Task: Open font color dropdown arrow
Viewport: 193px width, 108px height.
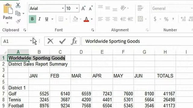Action: click(92, 19)
